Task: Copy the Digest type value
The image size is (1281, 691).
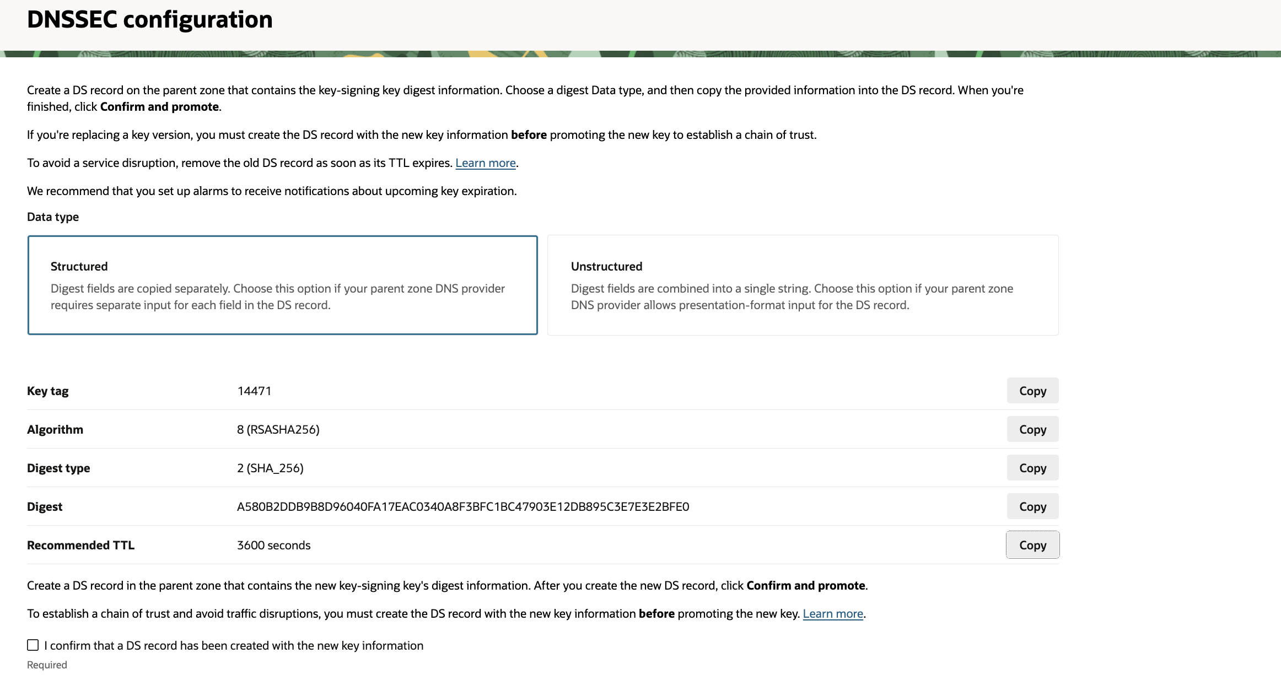Action: tap(1032, 468)
